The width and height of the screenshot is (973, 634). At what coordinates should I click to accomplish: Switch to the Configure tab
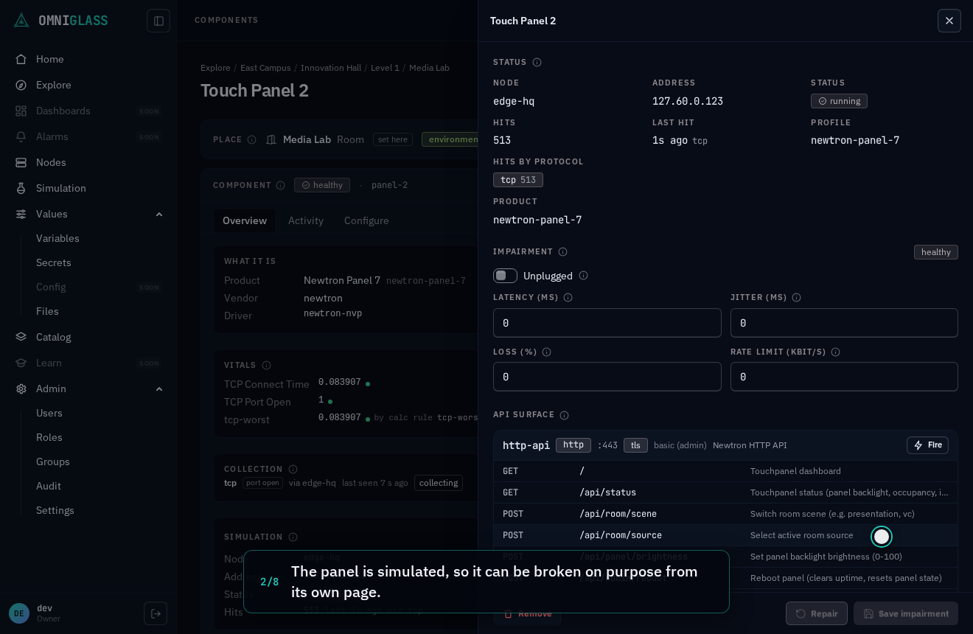click(x=366, y=220)
